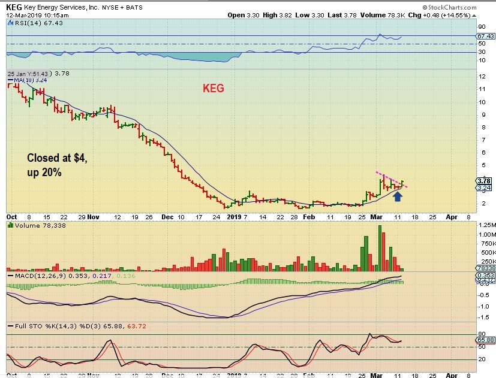This screenshot has width=496, height=378.
Task: Click the Volume 78,338 legend label
Action: click(x=40, y=226)
